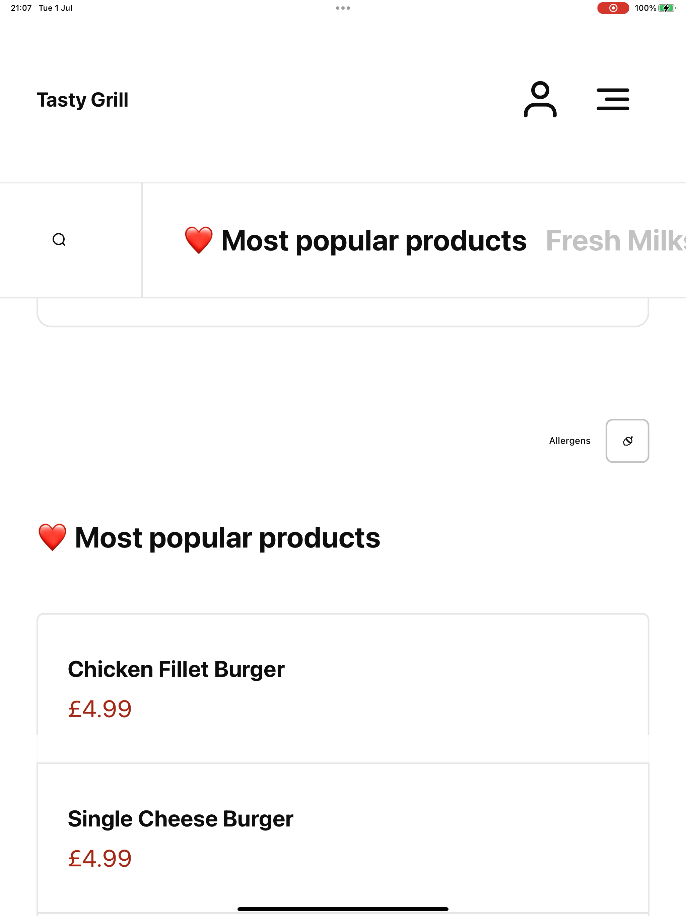Tap the Chicken Fillet Burger £4.99 price
Screen dimensions: 686x916
pyautogui.click(x=100, y=708)
